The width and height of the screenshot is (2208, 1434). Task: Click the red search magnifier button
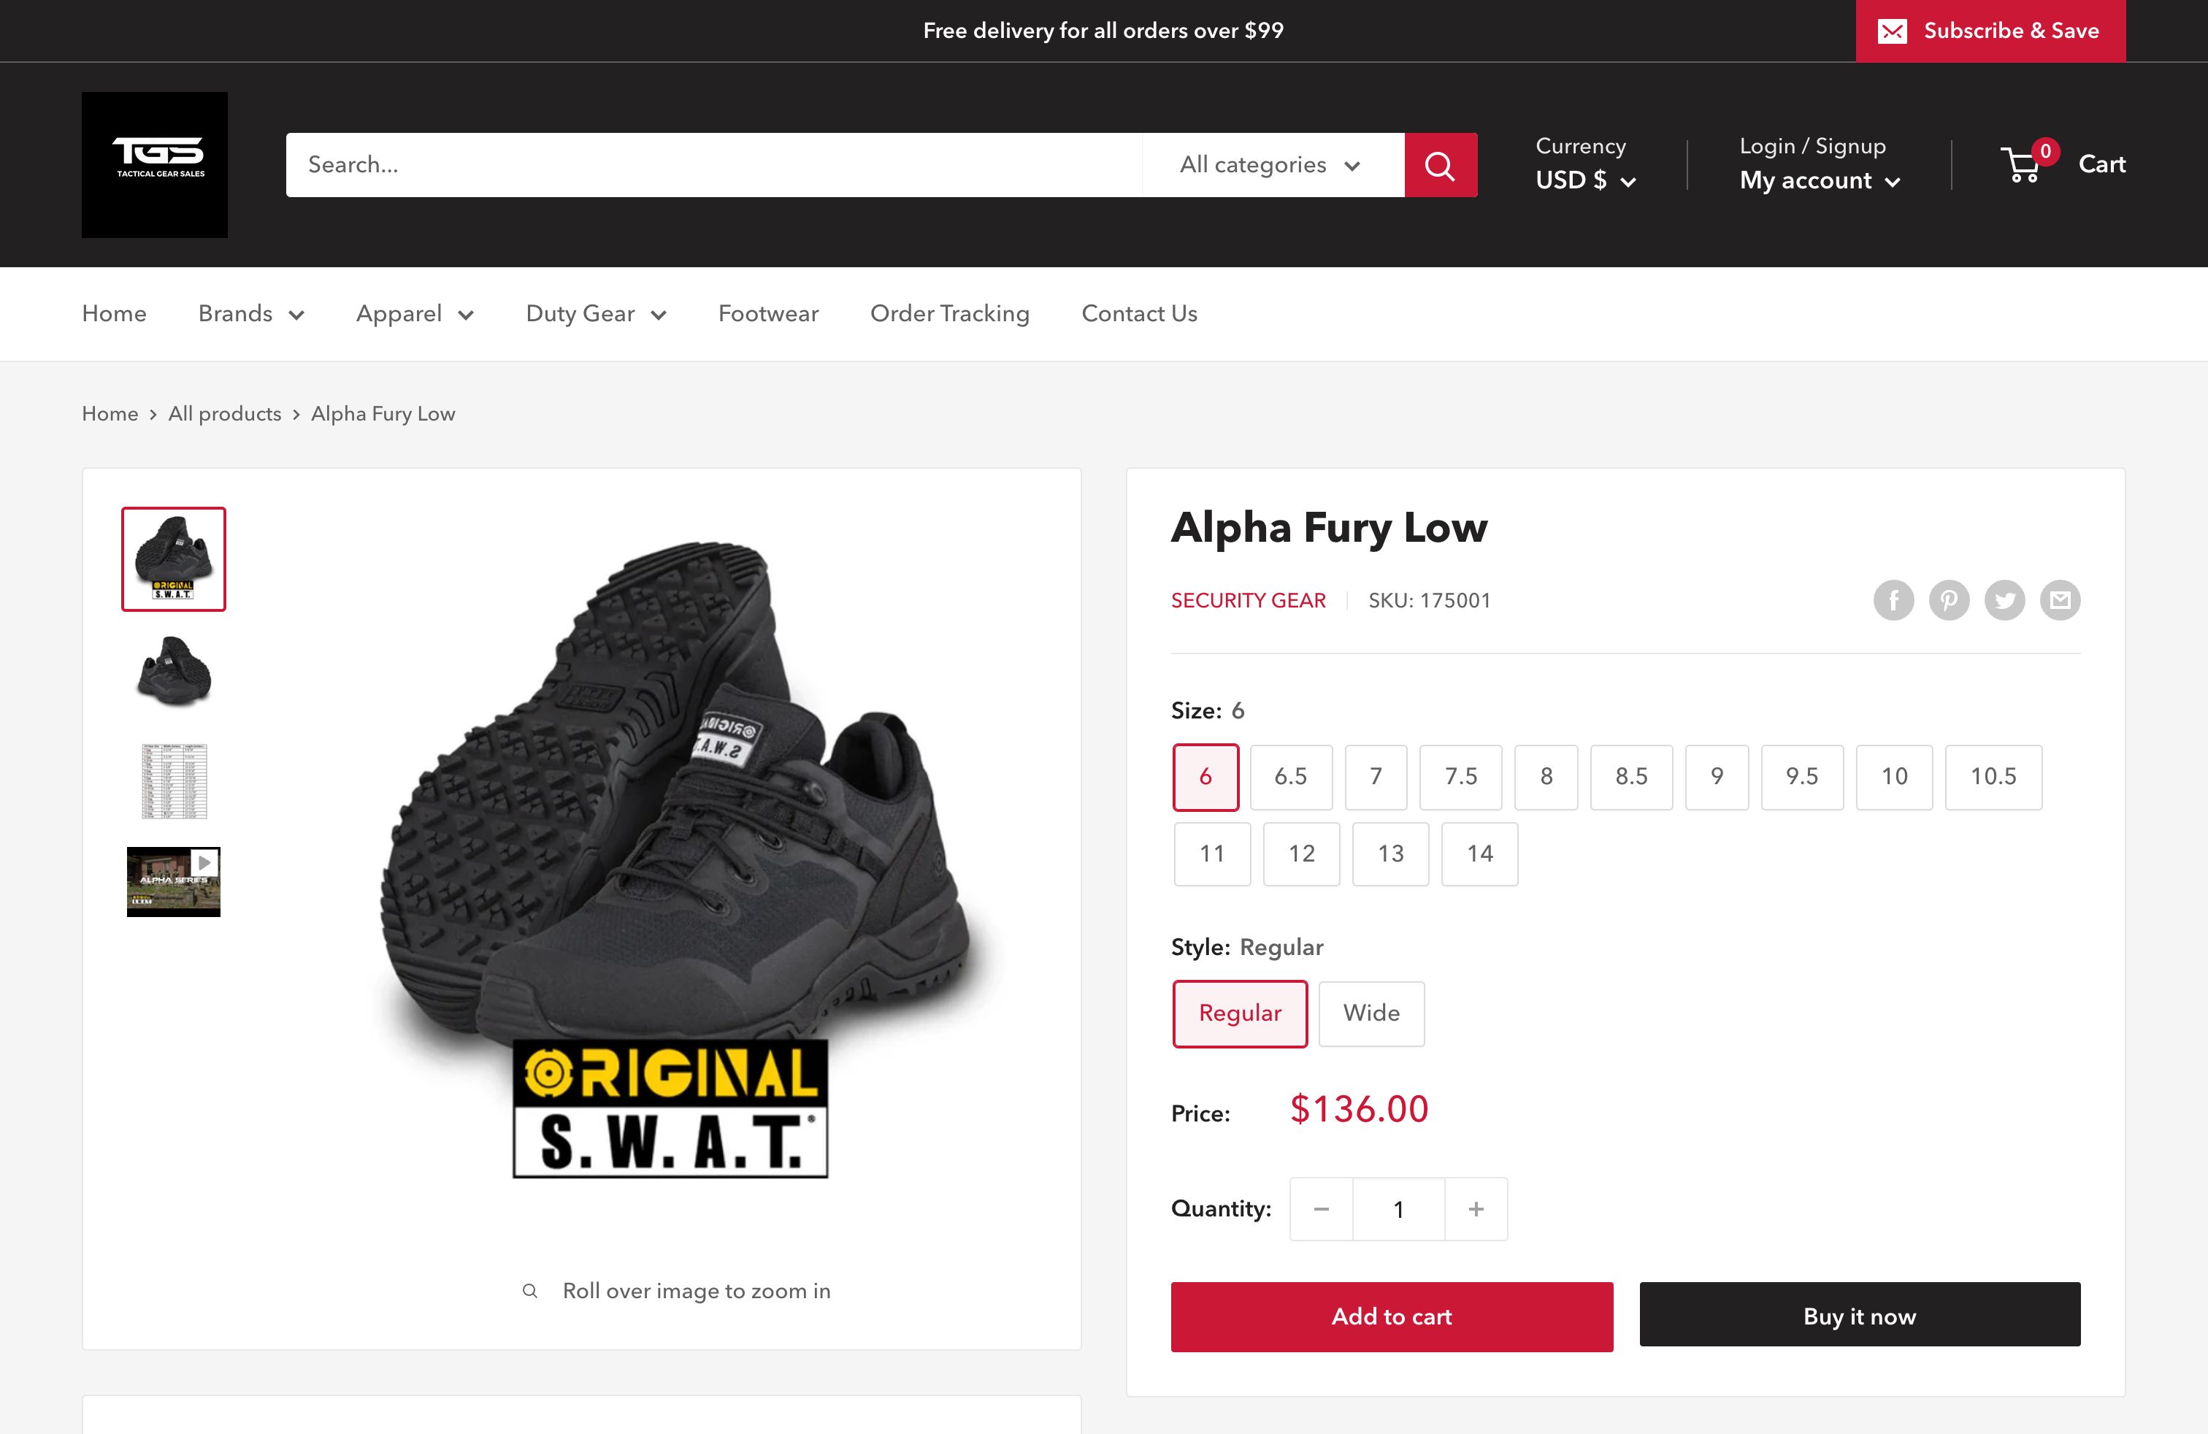(1439, 165)
